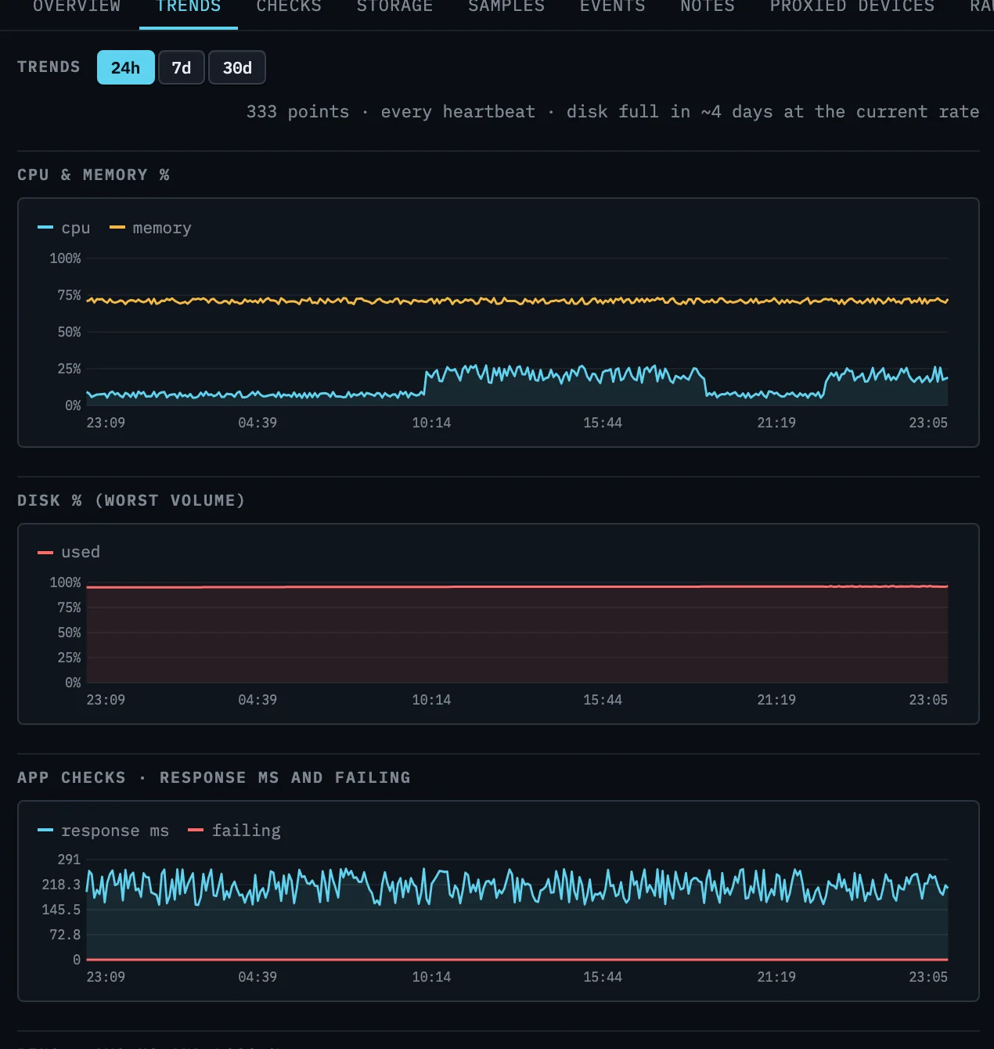Click the 218.3 axis value

pyautogui.click(x=61, y=885)
